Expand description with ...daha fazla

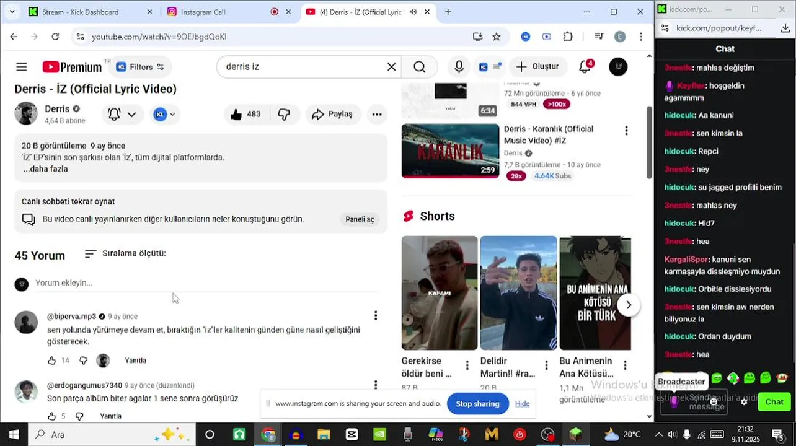click(45, 169)
